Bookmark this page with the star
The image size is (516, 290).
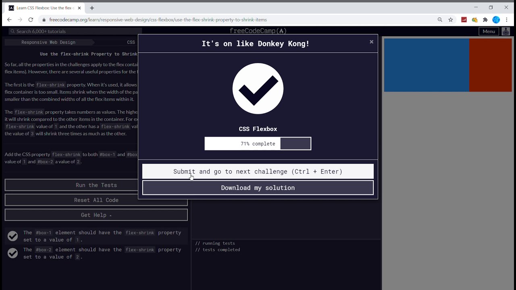(451, 20)
